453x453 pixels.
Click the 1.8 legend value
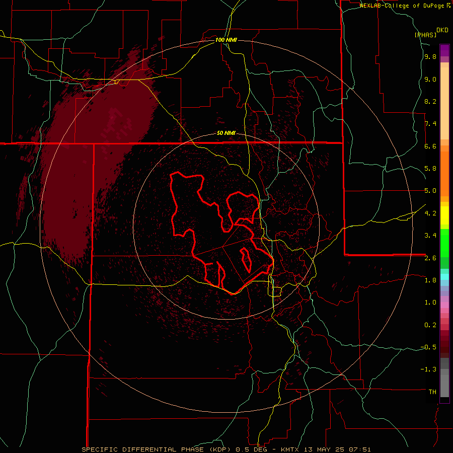tap(430, 280)
